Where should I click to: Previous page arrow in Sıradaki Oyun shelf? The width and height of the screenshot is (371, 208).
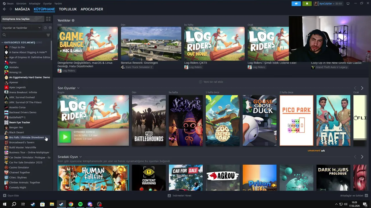pyautogui.click(x=355, y=157)
